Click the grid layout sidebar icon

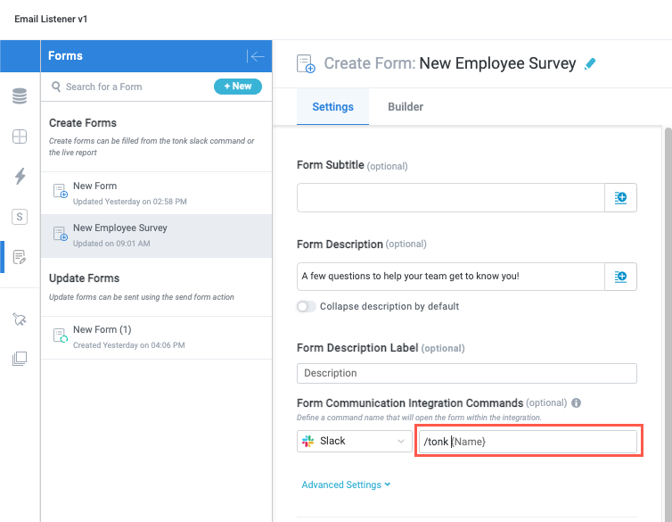(x=20, y=137)
